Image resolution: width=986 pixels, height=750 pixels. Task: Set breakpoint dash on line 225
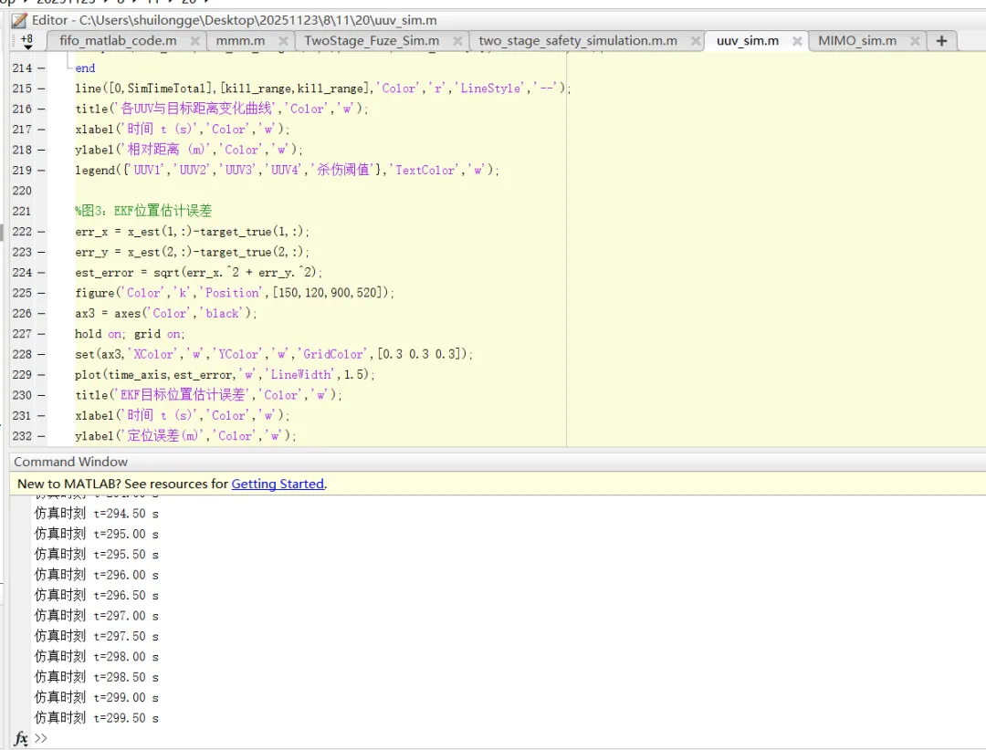click(41, 293)
